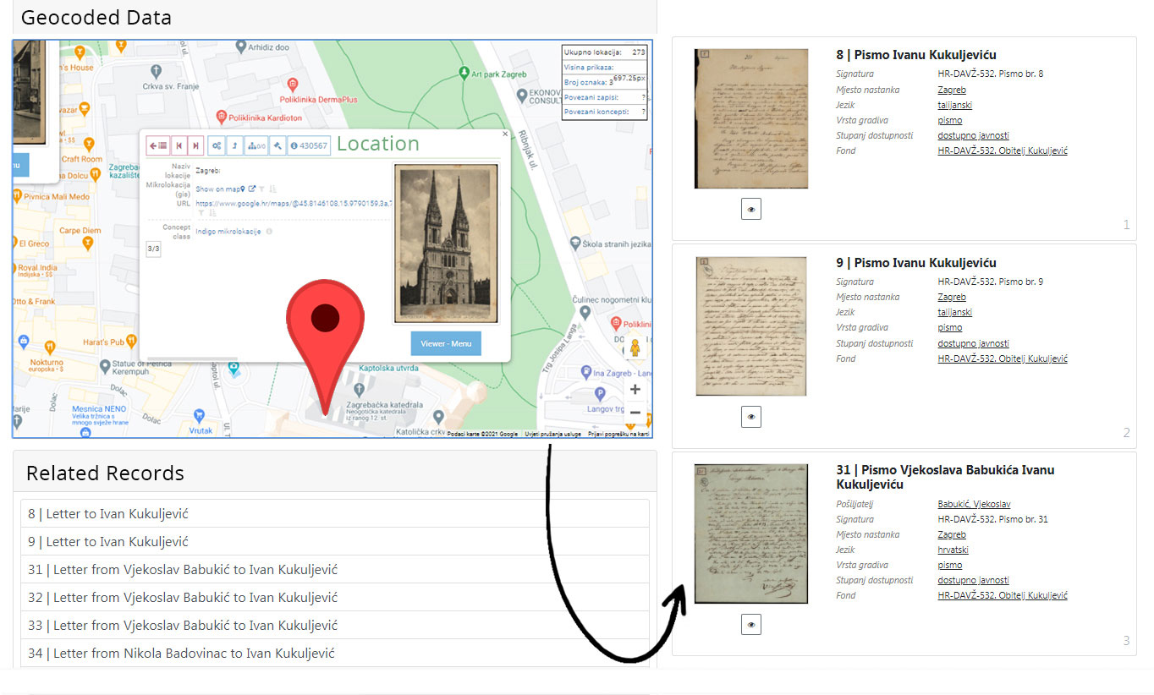This screenshot has height=695, width=1154.
Task: Open thumbnail of letter 9 manuscript
Action: 751,326
